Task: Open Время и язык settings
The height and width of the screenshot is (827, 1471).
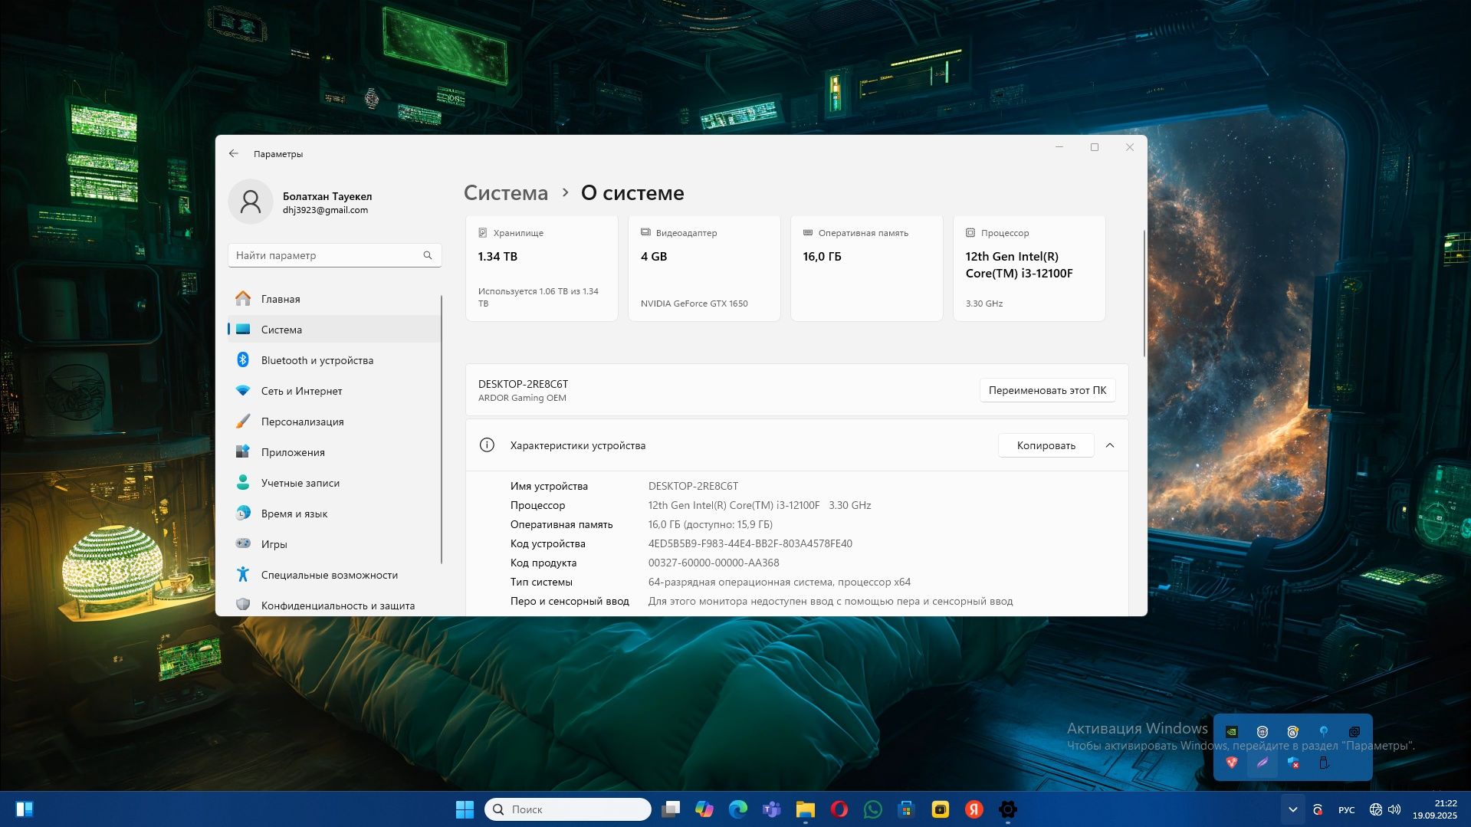Action: tap(334, 514)
